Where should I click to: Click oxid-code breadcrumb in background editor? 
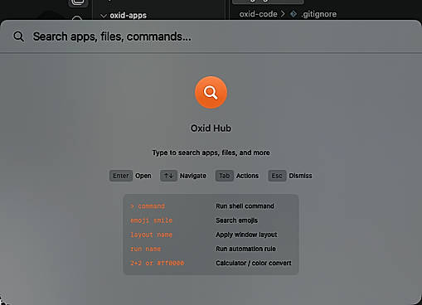258,14
